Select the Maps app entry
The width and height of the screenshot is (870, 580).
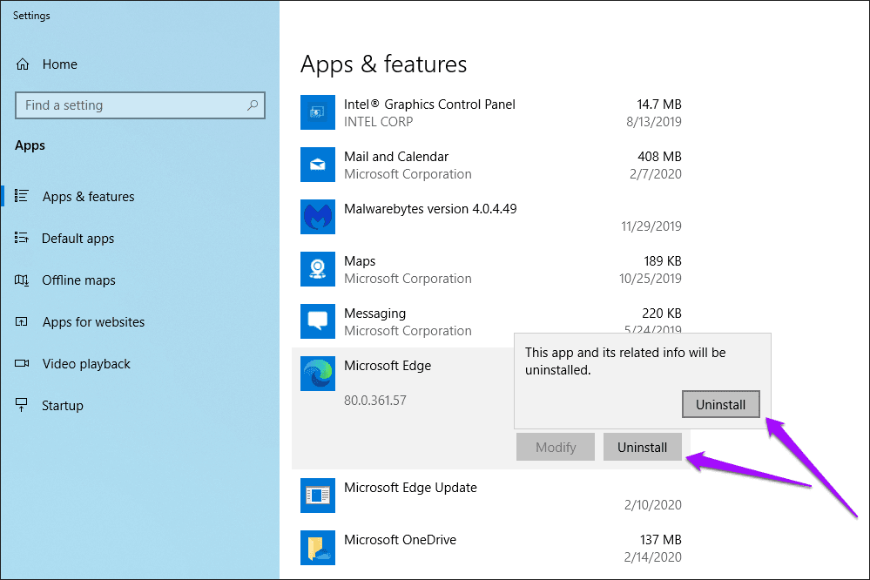pos(491,269)
